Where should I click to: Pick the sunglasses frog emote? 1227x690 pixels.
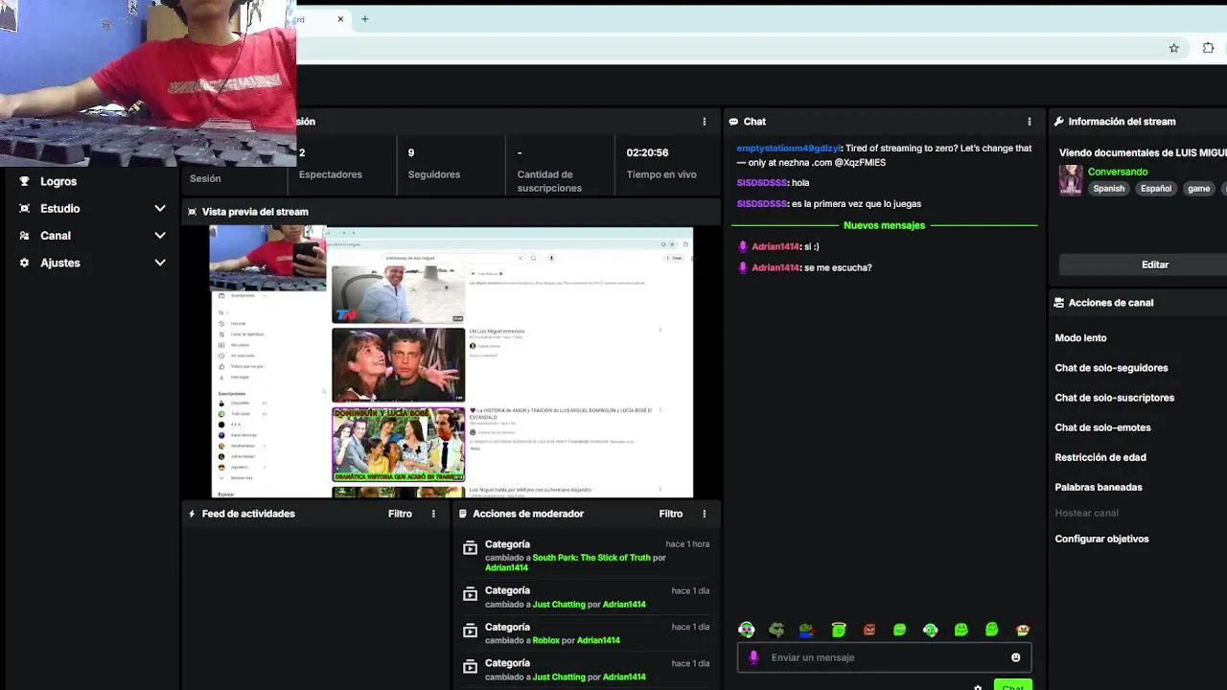[776, 630]
